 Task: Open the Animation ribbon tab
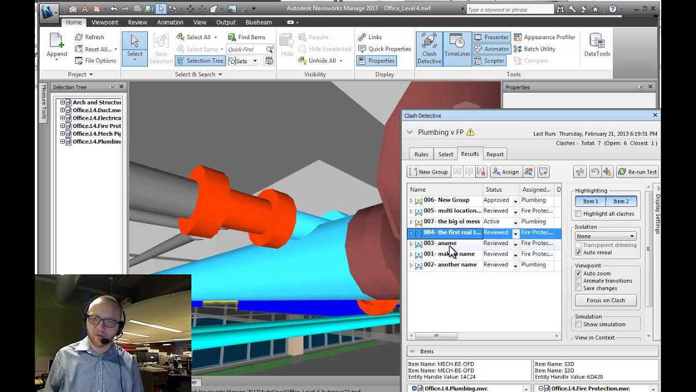pyautogui.click(x=170, y=22)
